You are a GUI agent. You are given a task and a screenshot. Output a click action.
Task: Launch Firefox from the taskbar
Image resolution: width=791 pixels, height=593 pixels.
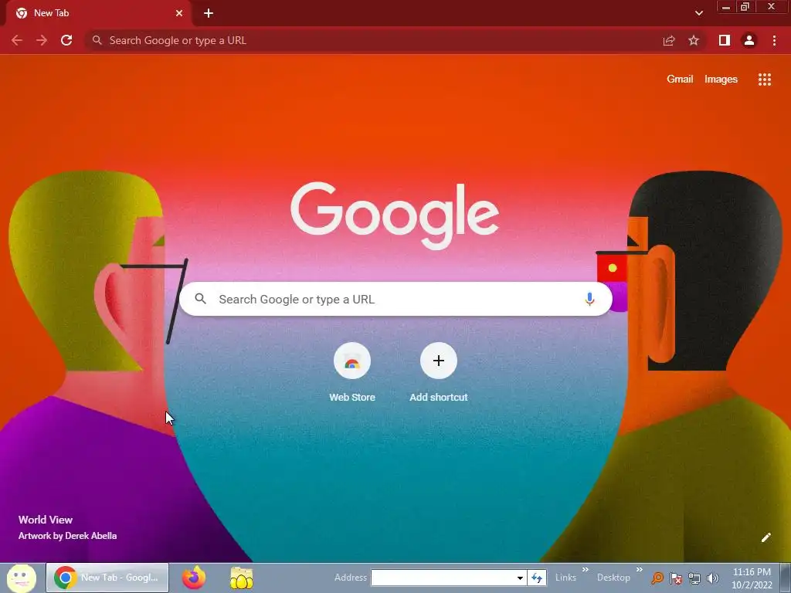coord(194,578)
